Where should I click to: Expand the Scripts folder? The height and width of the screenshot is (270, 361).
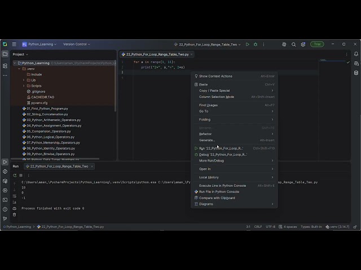pyautogui.click(x=24, y=86)
